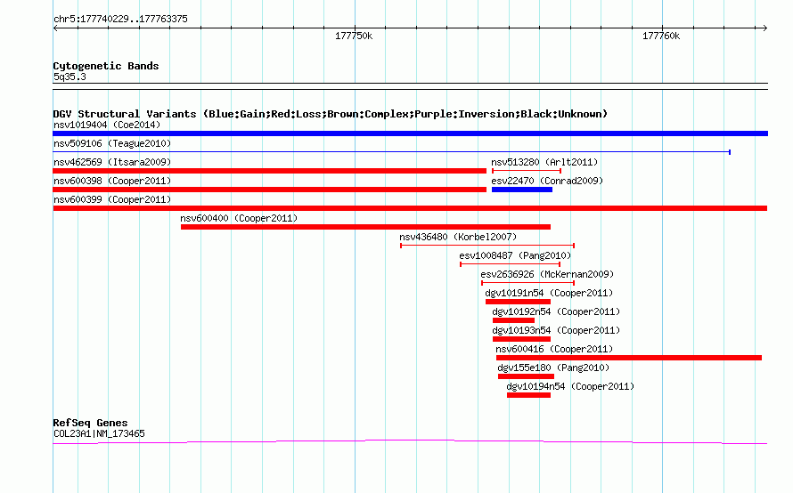
Task: Select the dgv10191n54 (Cooper2011) red bar
Action: [518, 302]
